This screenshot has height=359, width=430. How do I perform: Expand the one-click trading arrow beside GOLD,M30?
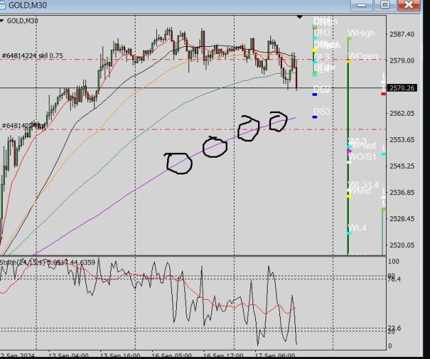click(2, 21)
